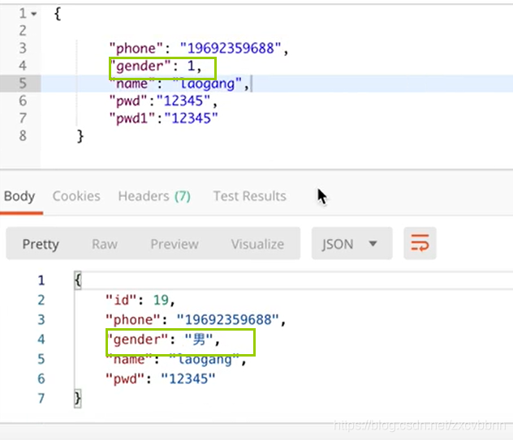
Task: Click the request phone value "19692359688"
Action: 231,49
